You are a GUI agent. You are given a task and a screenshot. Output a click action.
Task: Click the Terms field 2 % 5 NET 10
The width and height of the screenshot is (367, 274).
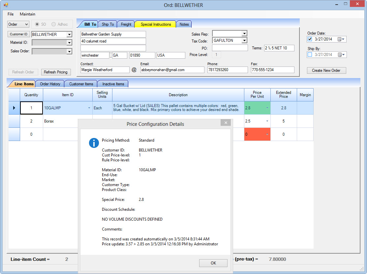coord(279,48)
